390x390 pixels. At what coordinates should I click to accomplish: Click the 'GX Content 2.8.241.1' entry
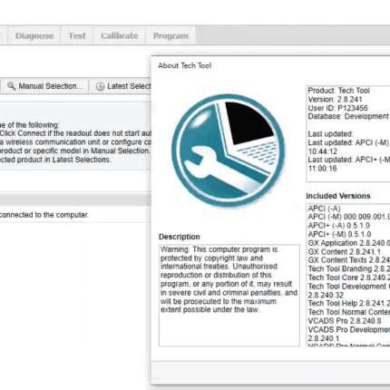pyautogui.click(x=345, y=252)
